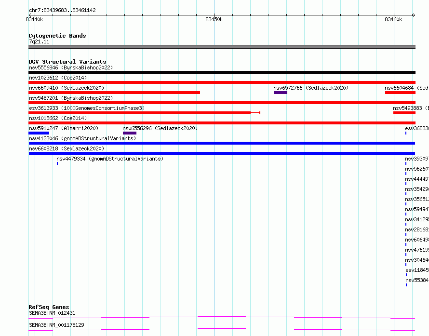Click the esv3613933 (1000GenomesConsortiumPhase3) label
Viewport: 429px width, 336px height.
click(x=87, y=108)
